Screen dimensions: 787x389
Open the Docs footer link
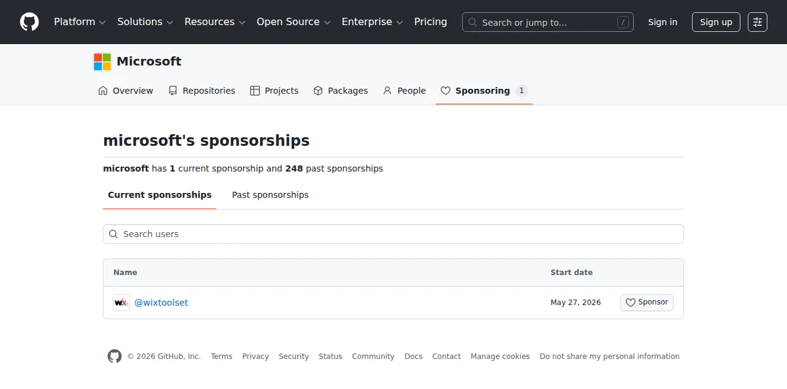coord(414,357)
